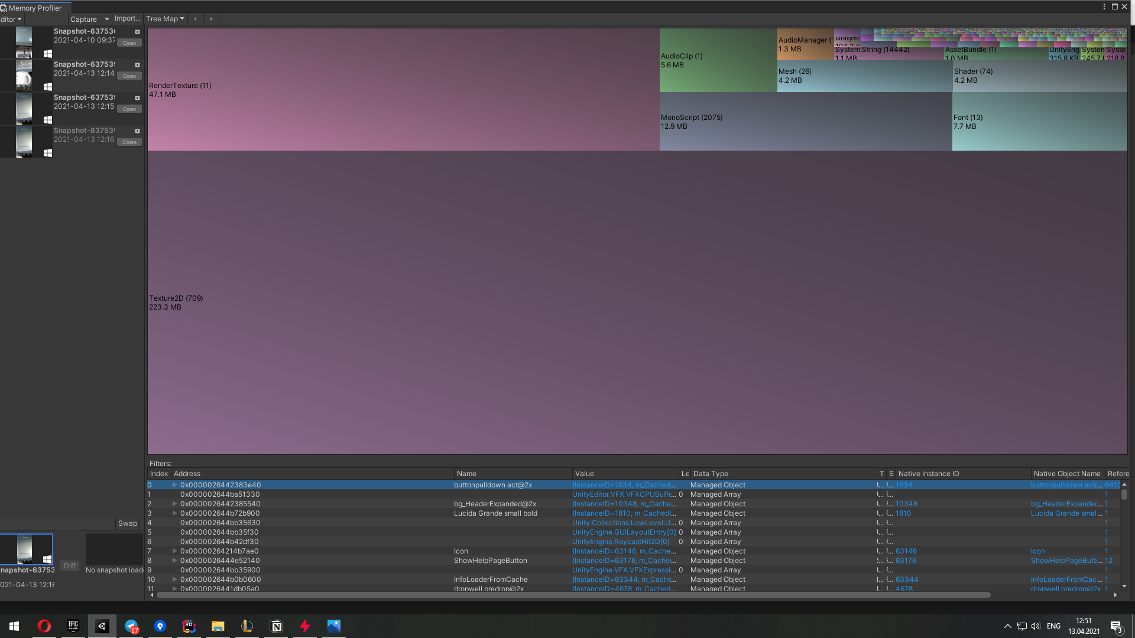Click Swap button

point(128,523)
